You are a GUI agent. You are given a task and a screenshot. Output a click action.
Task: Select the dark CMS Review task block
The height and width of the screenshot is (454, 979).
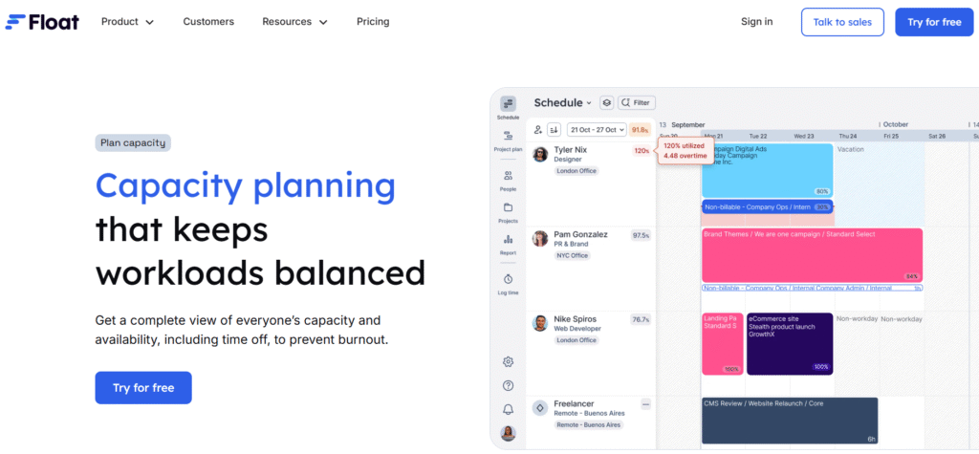[789, 421]
